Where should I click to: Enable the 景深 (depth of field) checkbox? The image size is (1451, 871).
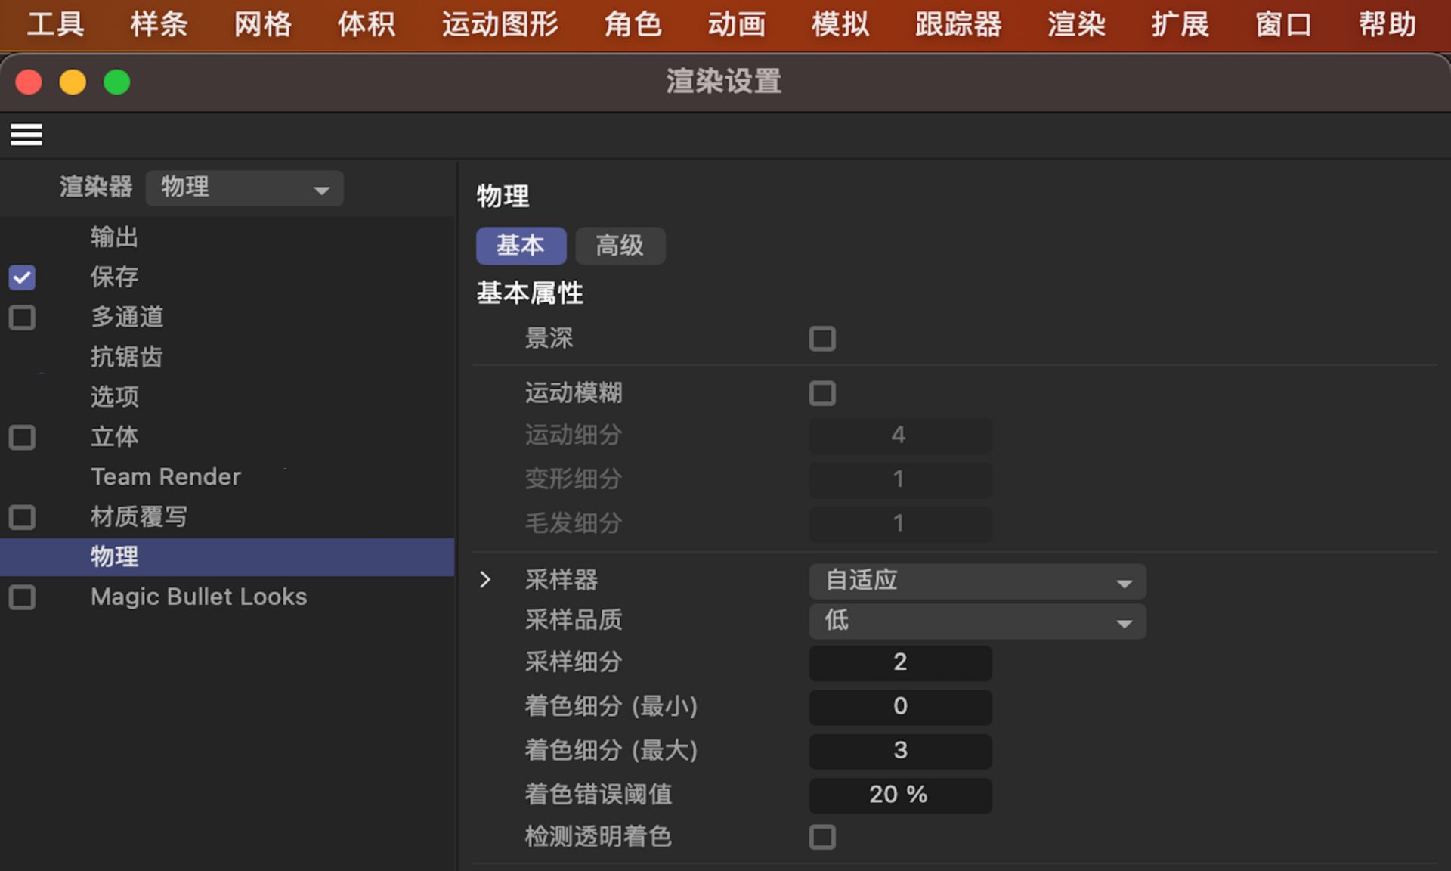(x=822, y=339)
